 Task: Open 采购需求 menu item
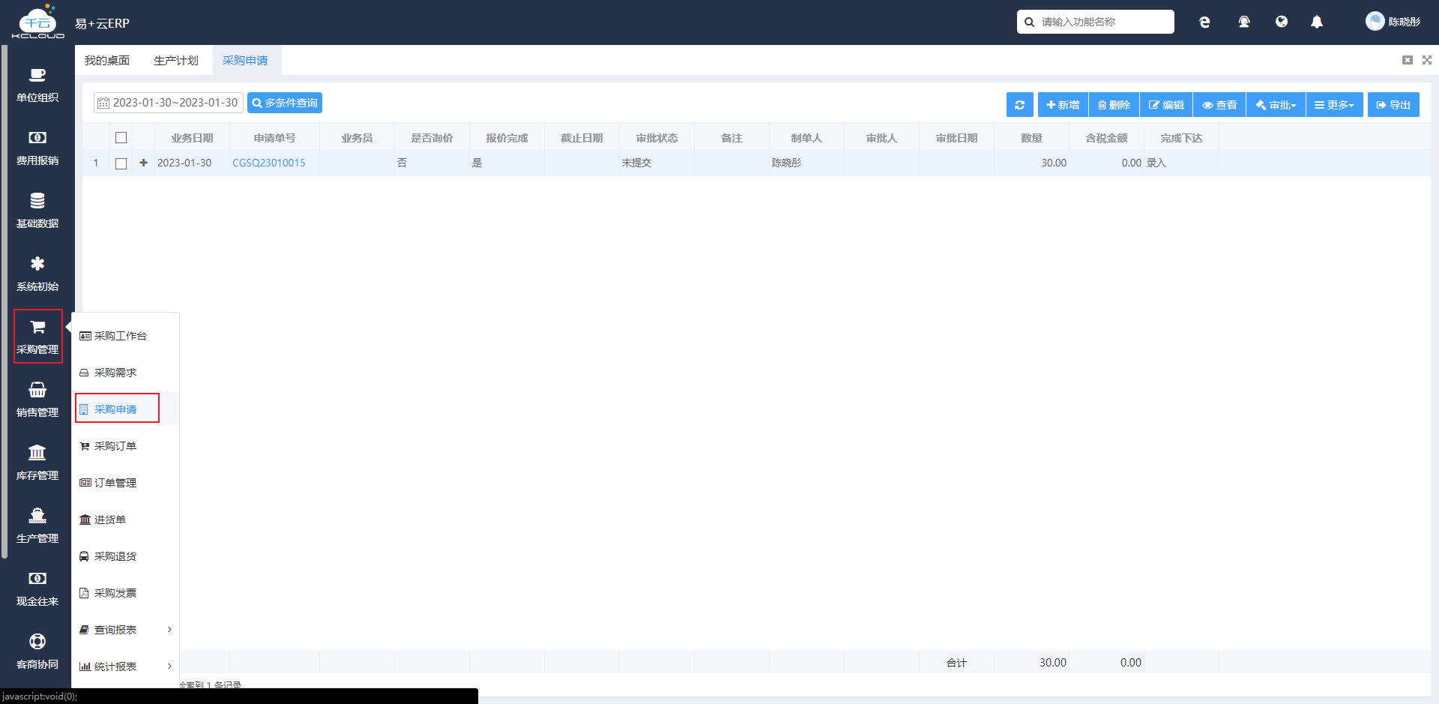click(x=126, y=373)
